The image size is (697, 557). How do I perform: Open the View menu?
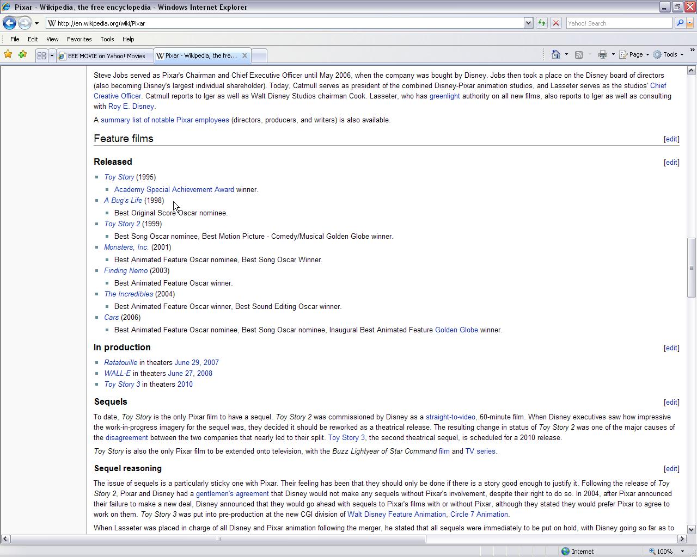52,39
